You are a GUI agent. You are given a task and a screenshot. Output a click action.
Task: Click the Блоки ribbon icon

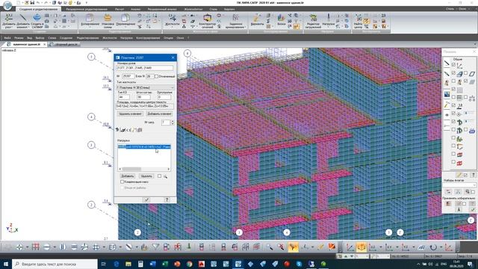(281, 20)
